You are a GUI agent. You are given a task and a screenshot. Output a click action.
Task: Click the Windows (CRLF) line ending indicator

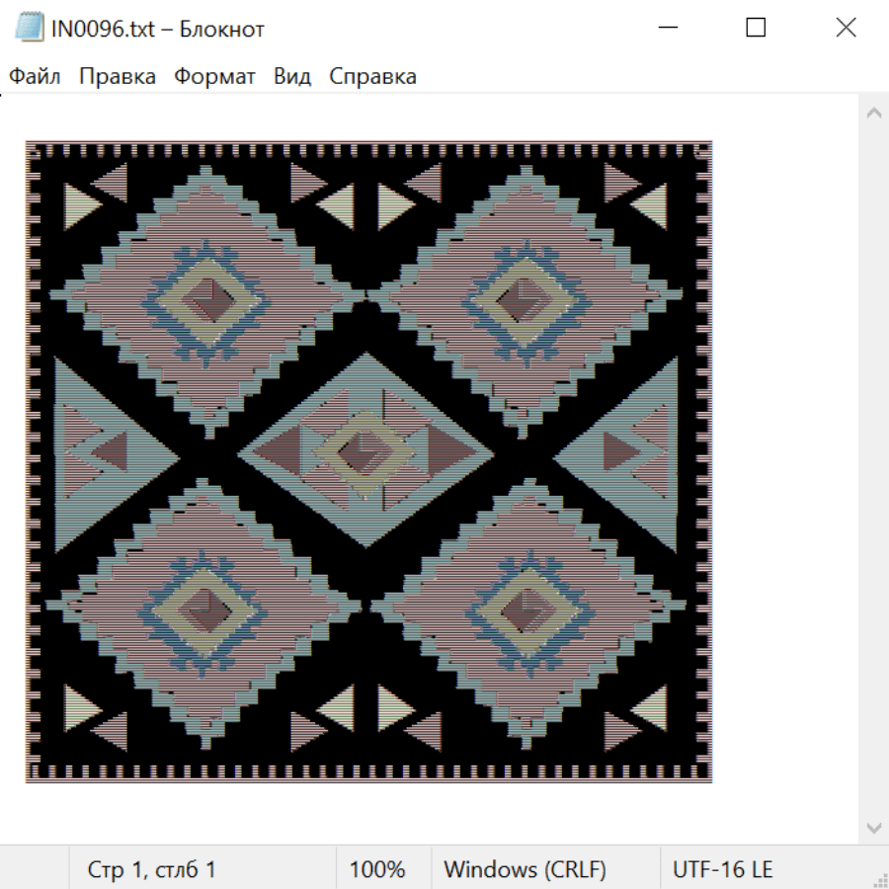pyautogui.click(x=525, y=869)
